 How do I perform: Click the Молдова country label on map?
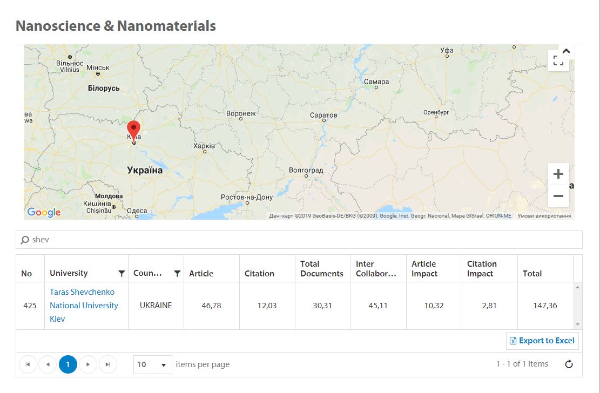[x=109, y=196]
